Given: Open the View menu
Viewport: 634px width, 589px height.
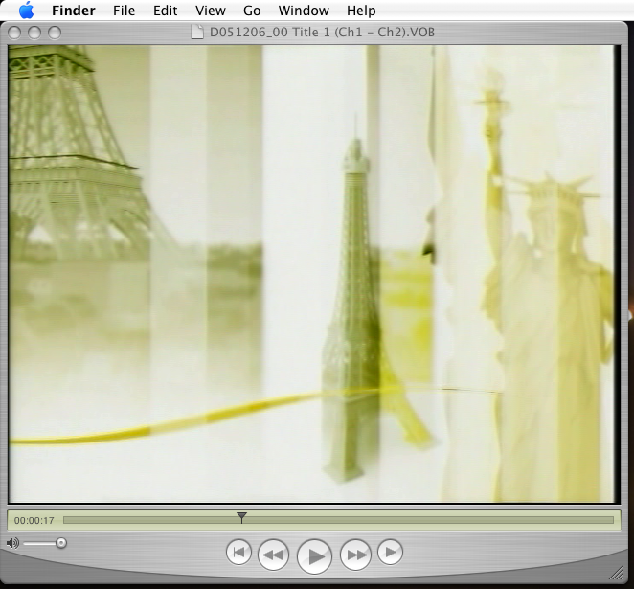Looking at the screenshot, I should [211, 11].
